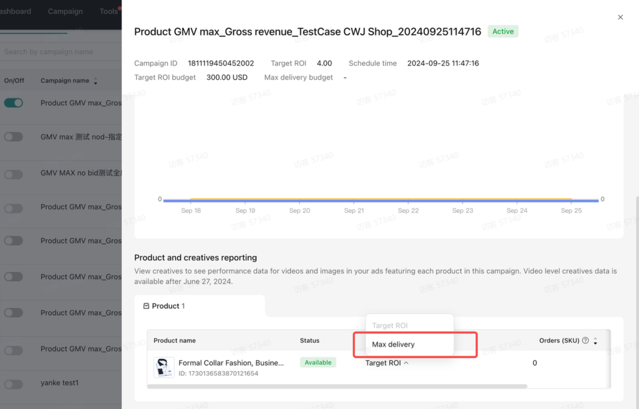The height and width of the screenshot is (409, 639).
Task: Click the chevron beside Target ROI
Action: (x=406, y=363)
